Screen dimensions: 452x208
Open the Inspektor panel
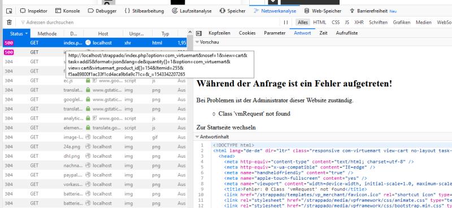pos(33,11)
